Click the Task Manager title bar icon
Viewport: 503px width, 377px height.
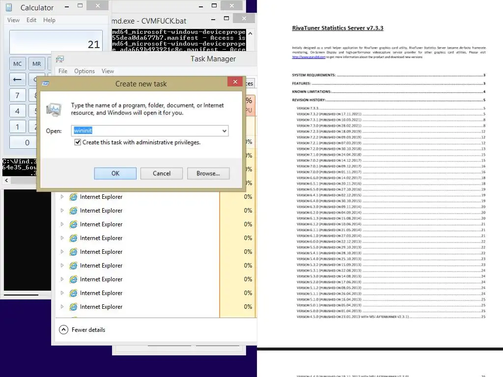point(60,59)
